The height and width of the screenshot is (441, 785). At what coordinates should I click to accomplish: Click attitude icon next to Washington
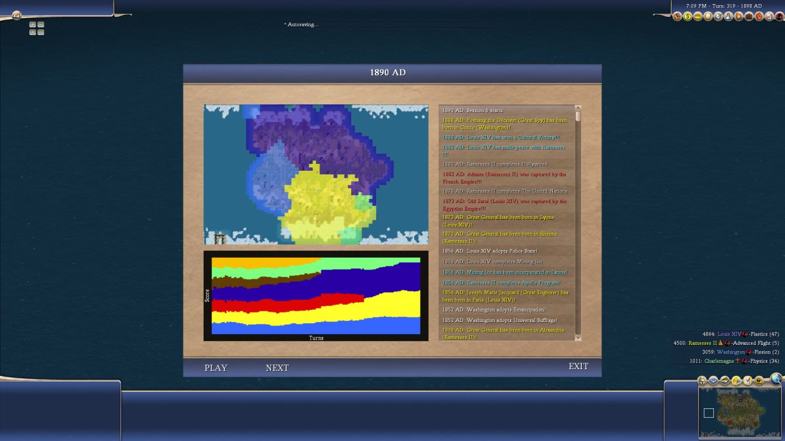point(749,352)
